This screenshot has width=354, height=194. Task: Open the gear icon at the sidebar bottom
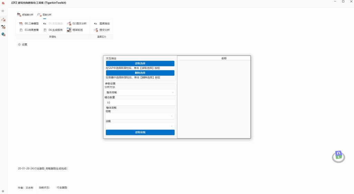pos(3,191)
